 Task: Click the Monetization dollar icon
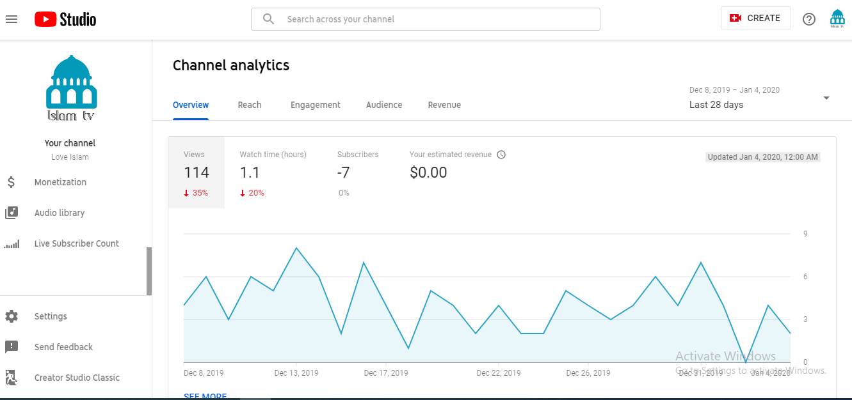(12, 182)
